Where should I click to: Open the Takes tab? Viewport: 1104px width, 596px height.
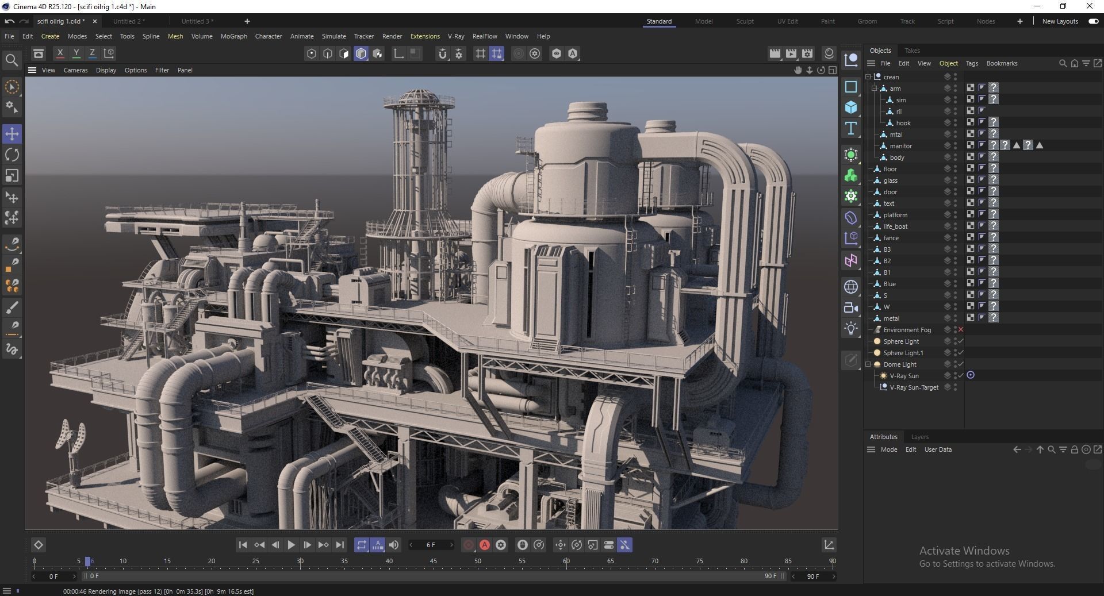pyautogui.click(x=912, y=51)
